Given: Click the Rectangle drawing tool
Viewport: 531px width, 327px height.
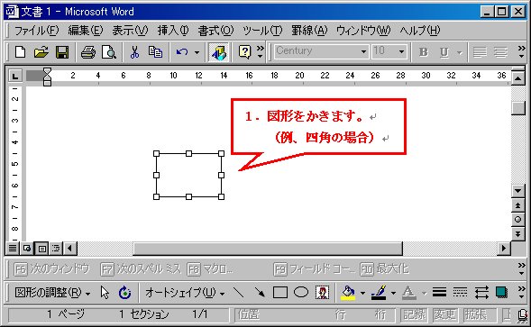Looking at the screenshot, I should pos(280,293).
